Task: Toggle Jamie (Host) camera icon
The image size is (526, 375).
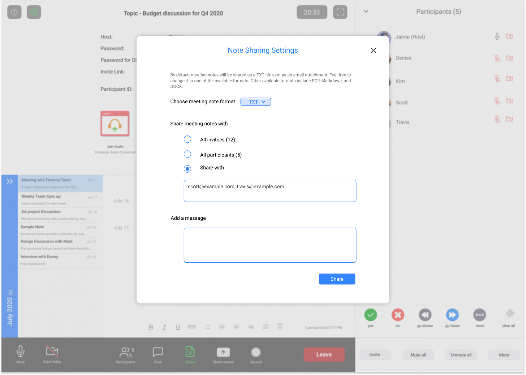Action: (x=509, y=36)
